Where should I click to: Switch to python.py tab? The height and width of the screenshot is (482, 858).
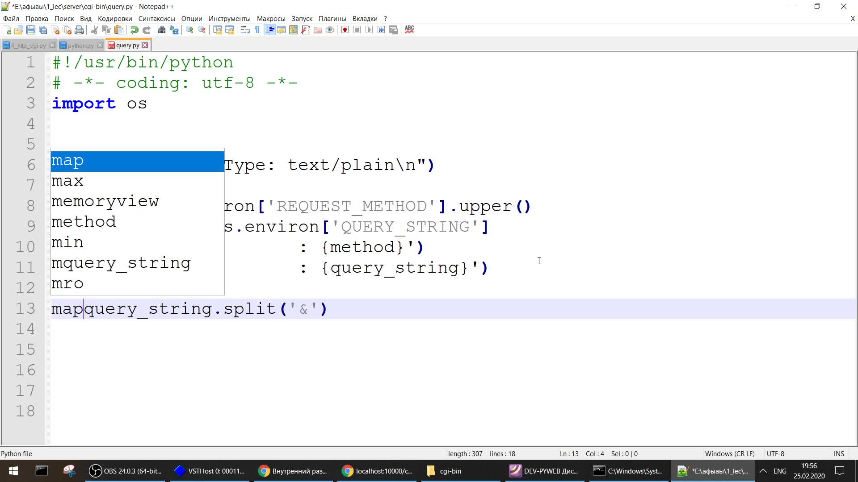coord(80,46)
